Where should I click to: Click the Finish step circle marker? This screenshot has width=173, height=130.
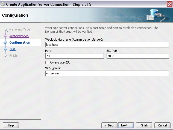pos(5,56)
